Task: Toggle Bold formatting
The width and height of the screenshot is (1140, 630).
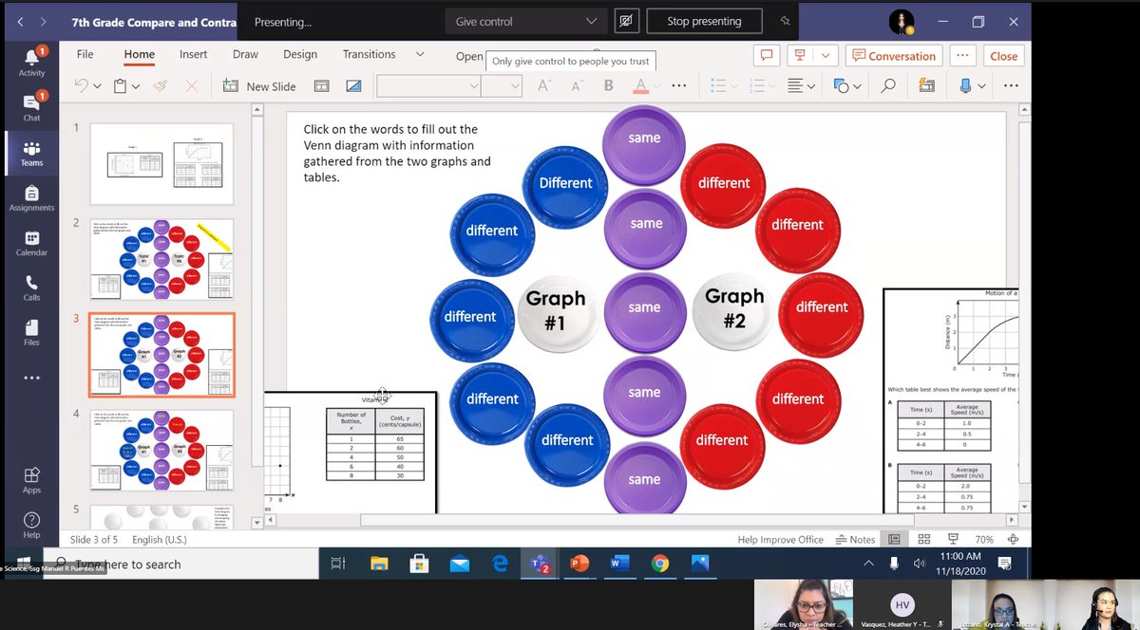Action: [609, 86]
